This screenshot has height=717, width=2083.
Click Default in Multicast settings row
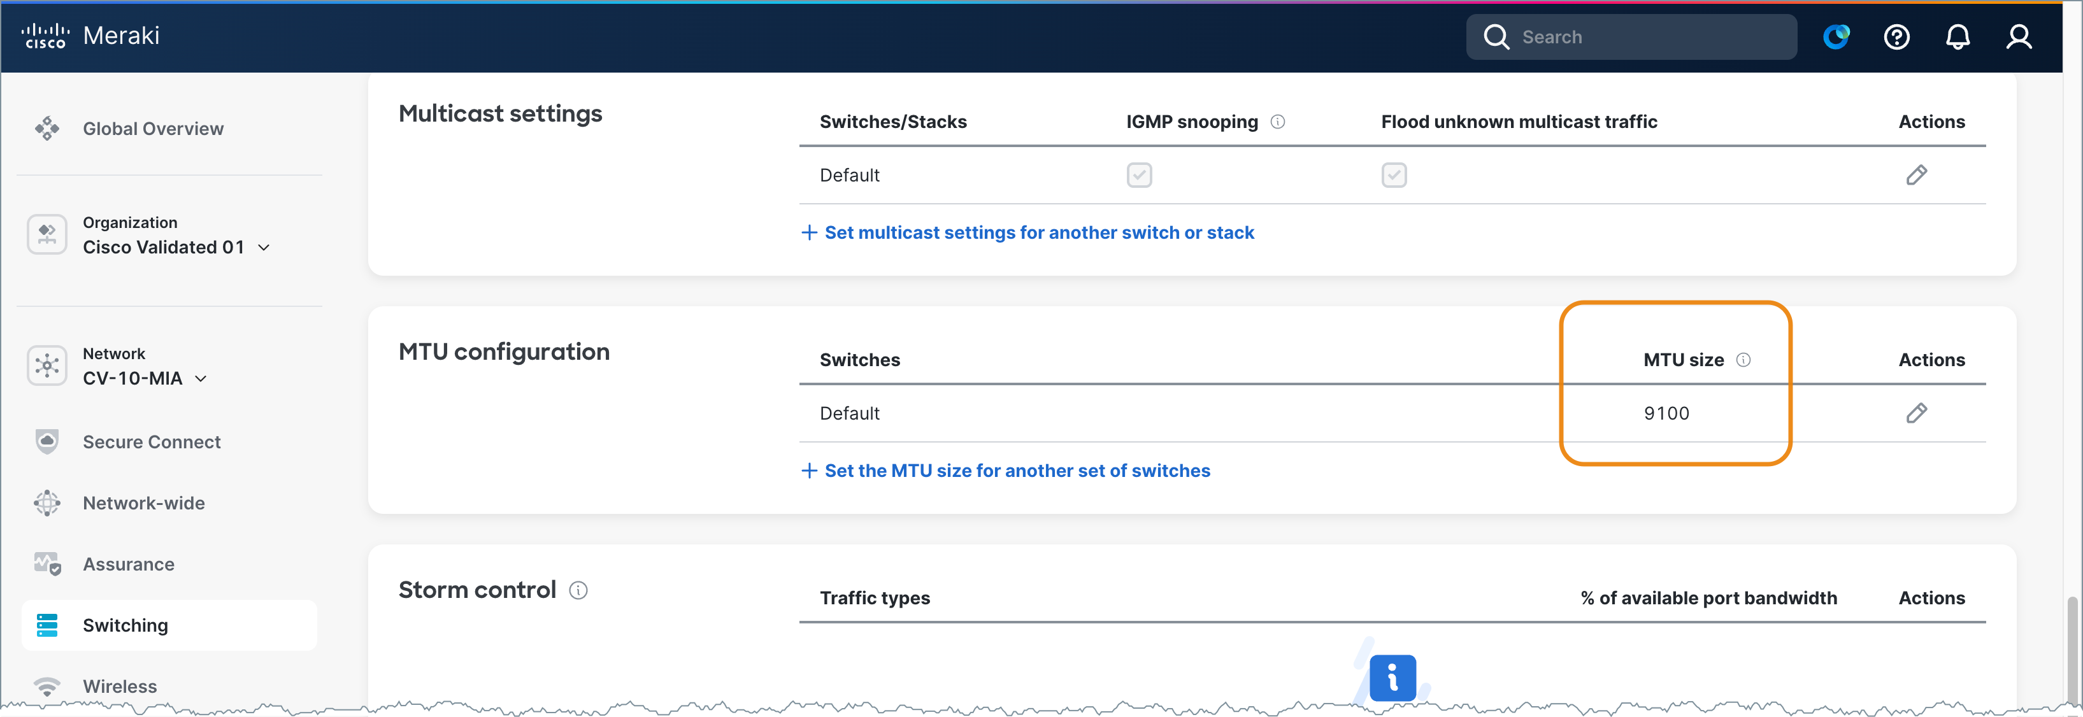tap(849, 175)
